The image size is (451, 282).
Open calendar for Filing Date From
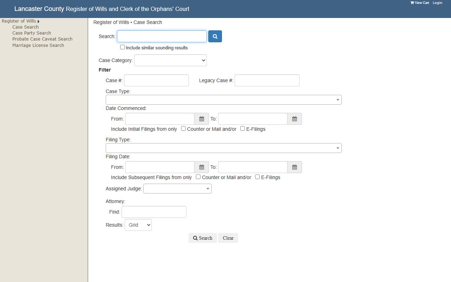click(x=202, y=167)
